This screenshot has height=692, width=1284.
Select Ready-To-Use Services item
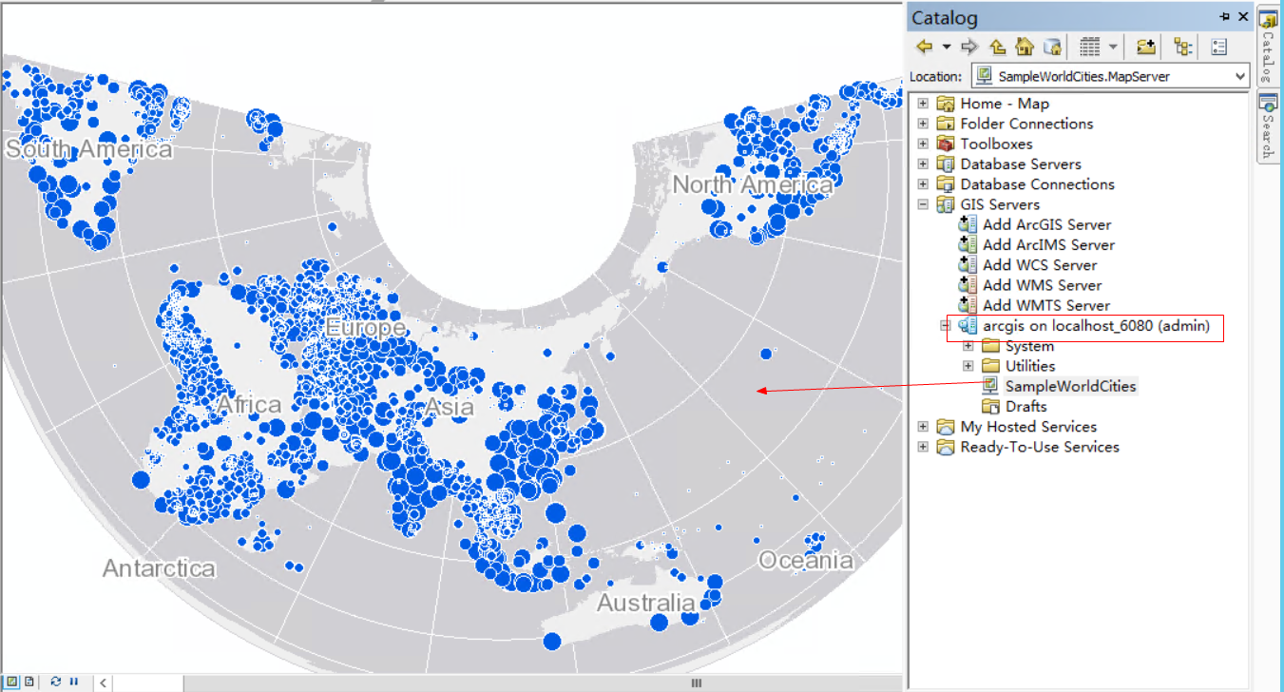[x=1040, y=447]
